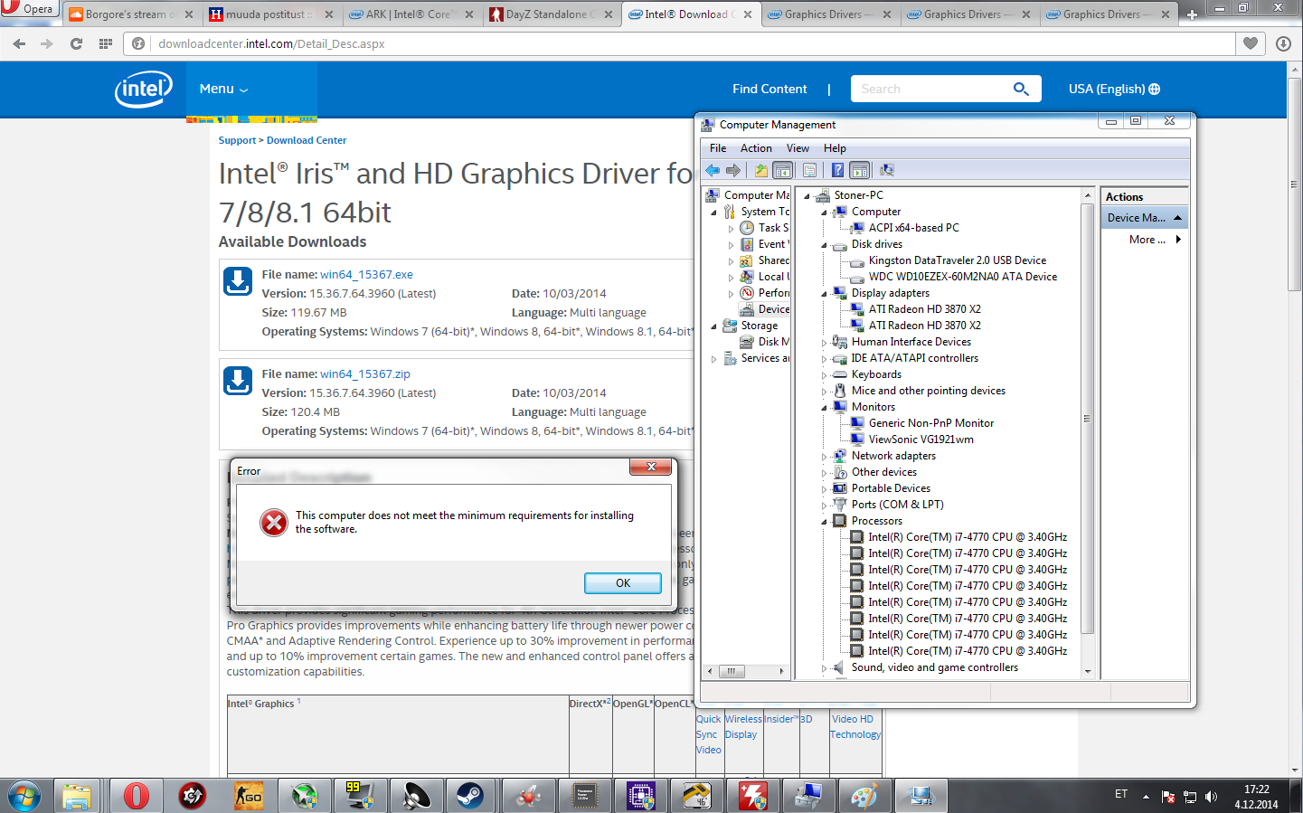
Task: Click the download icon next to win64_15367.zip
Action: 238,381
